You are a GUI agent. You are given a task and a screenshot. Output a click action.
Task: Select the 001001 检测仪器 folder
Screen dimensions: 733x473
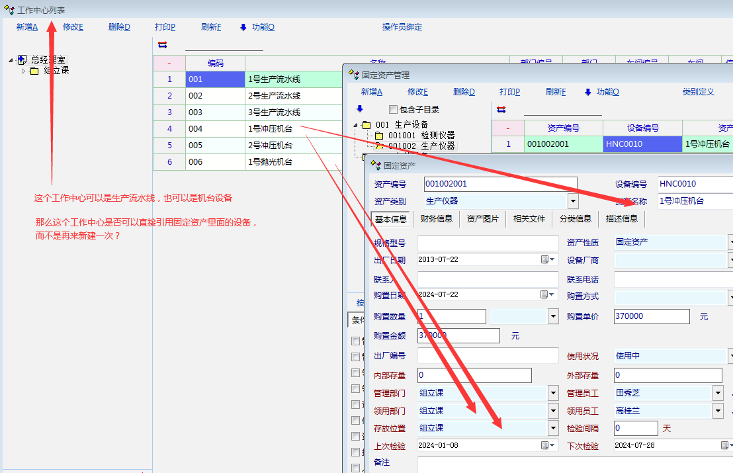(421, 135)
